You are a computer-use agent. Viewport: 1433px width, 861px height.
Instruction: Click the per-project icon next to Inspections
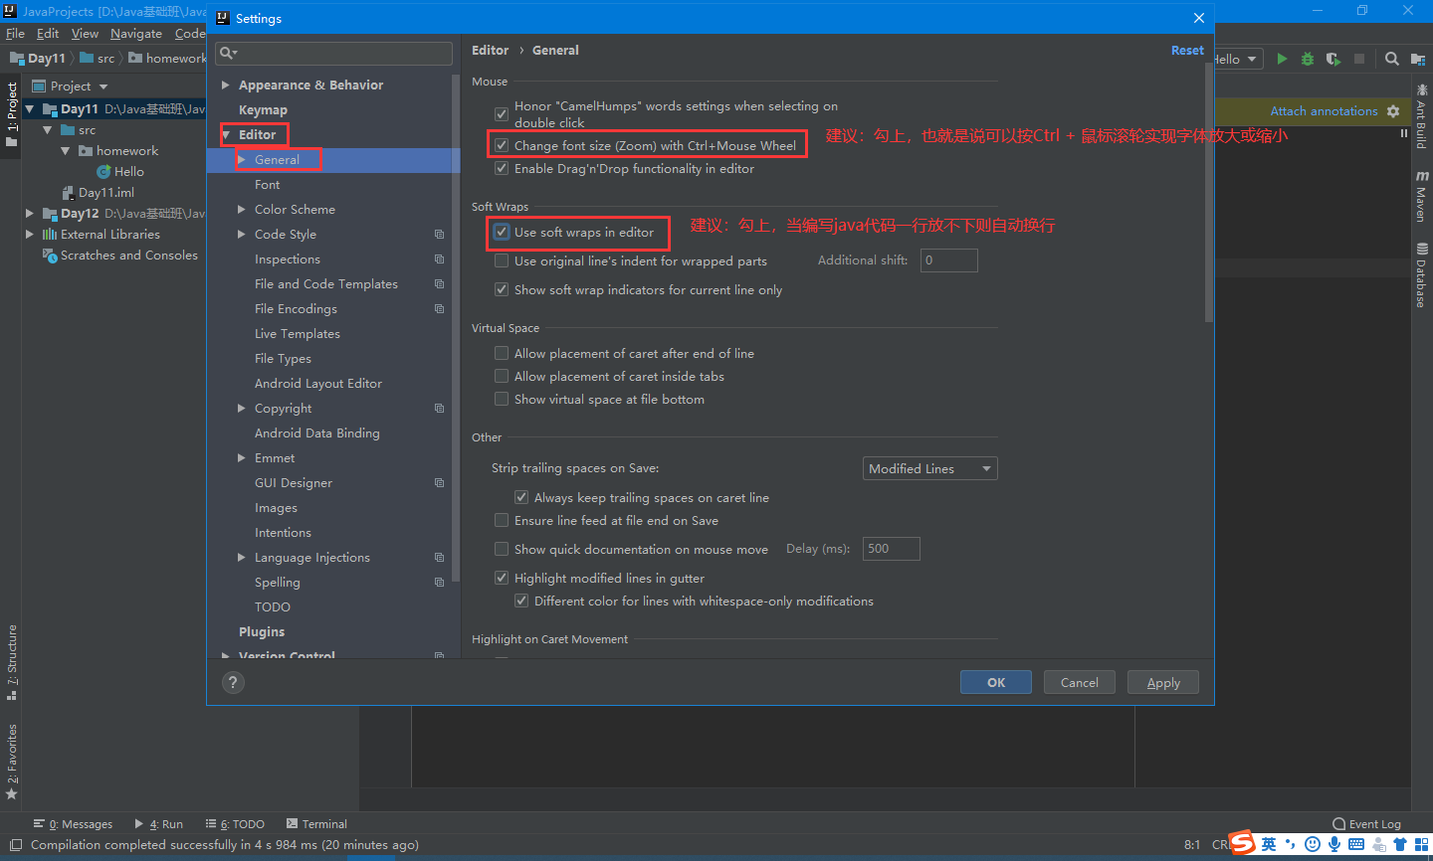(x=439, y=259)
